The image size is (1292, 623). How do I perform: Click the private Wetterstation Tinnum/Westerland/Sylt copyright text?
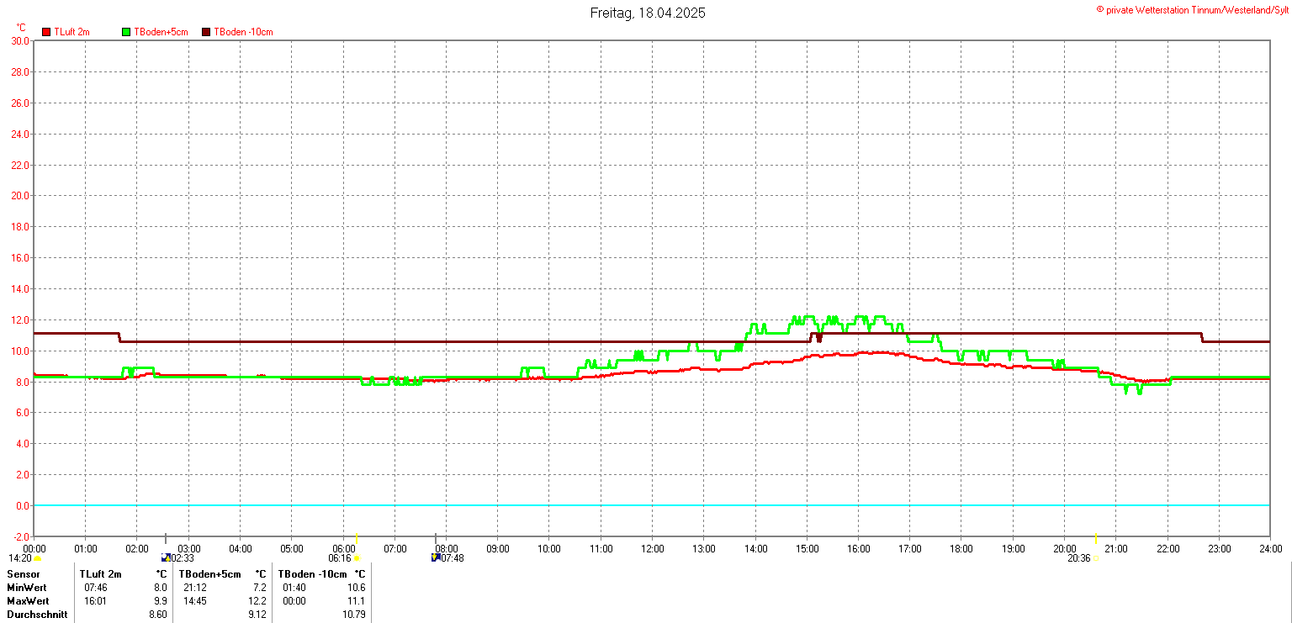1191,9
